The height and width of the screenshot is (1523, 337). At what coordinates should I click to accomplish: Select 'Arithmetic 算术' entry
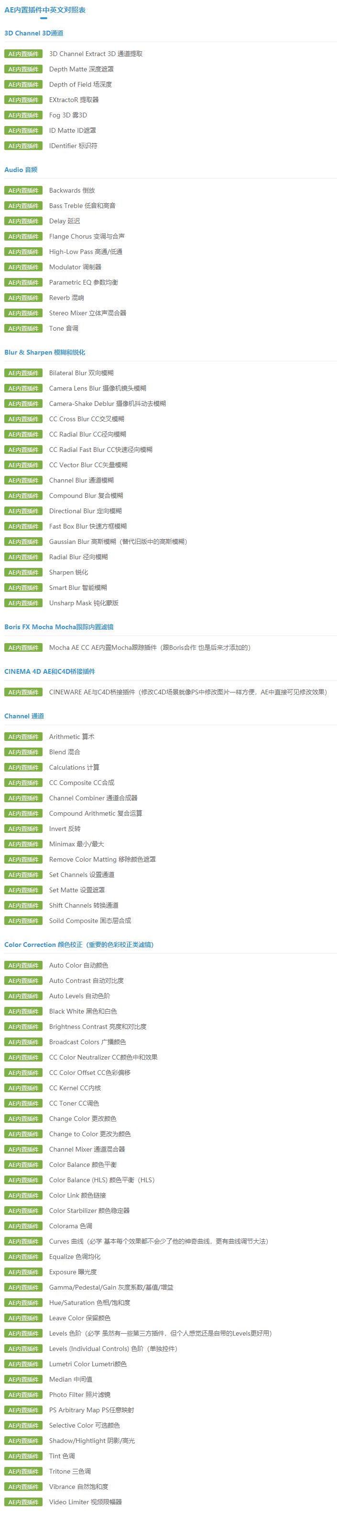(71, 737)
